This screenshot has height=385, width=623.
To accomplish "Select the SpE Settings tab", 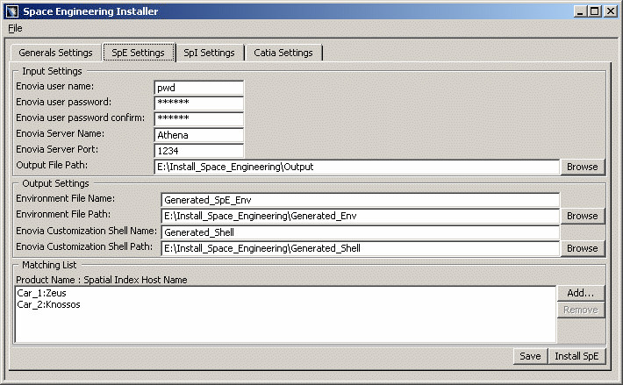I will point(139,53).
